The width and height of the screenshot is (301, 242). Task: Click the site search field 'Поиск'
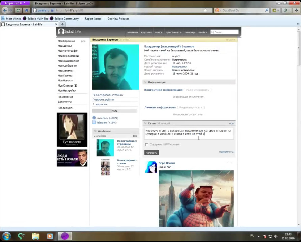pos(225,32)
